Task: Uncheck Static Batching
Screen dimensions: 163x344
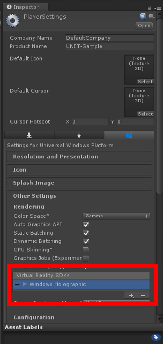Action: 86,233
